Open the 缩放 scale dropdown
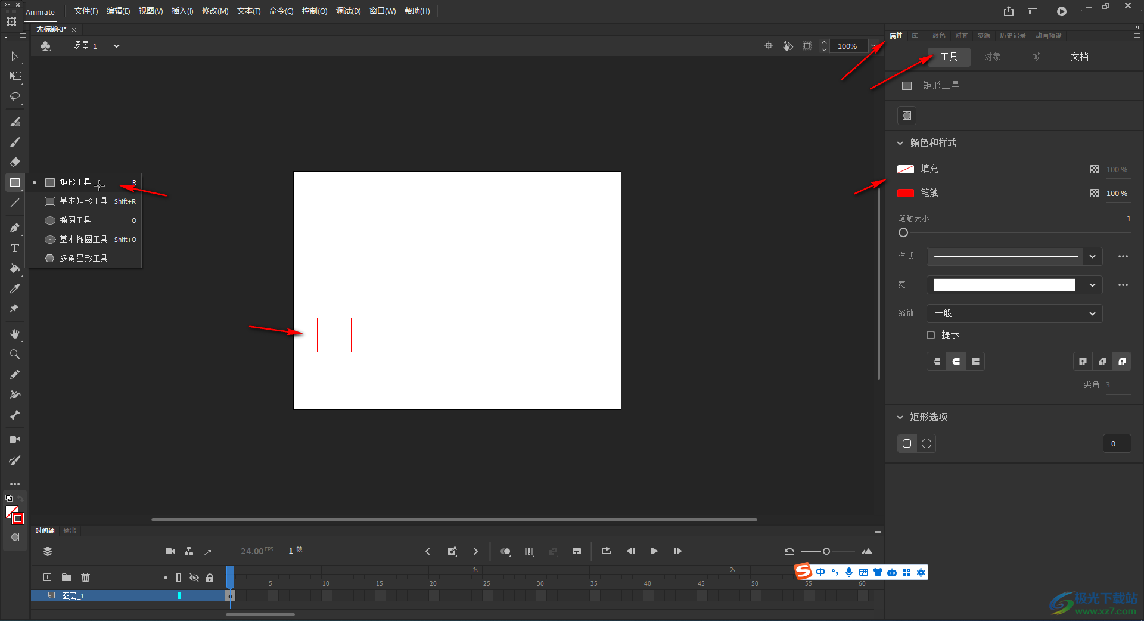1144x621 pixels. coord(1014,313)
